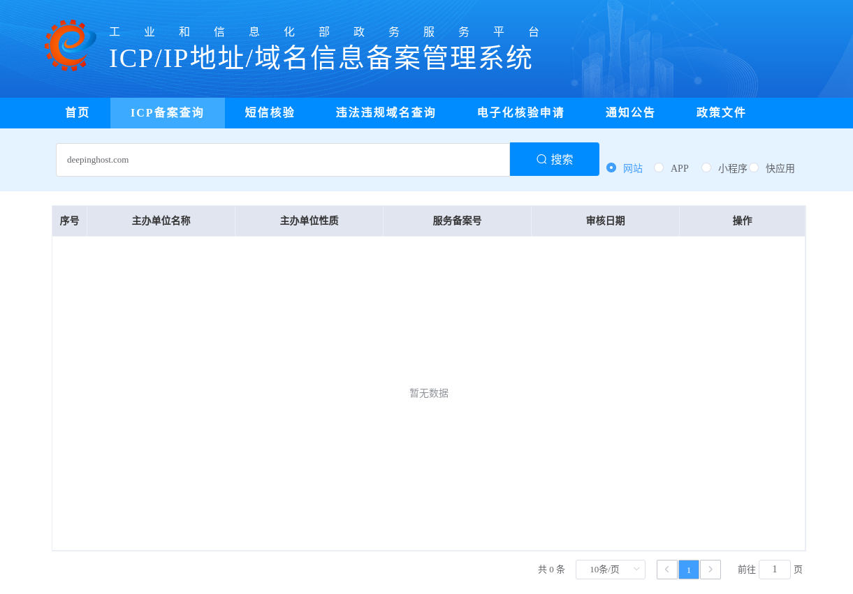Open the 通知公告 nav tab
The height and width of the screenshot is (594, 853).
pyautogui.click(x=631, y=113)
